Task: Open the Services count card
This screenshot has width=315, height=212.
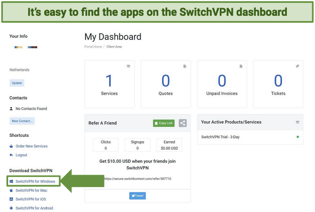Action: [x=109, y=84]
